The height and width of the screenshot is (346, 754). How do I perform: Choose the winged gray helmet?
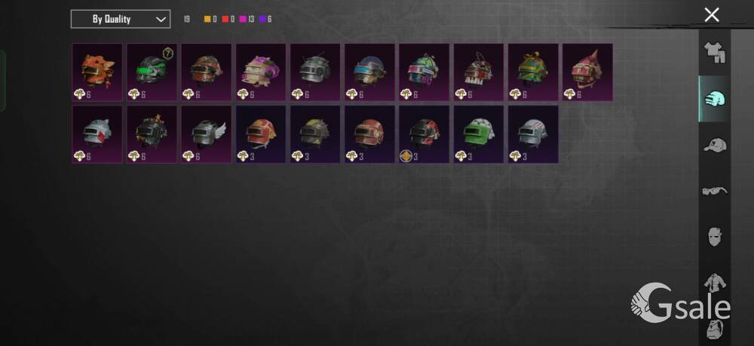pyautogui.click(x=206, y=134)
